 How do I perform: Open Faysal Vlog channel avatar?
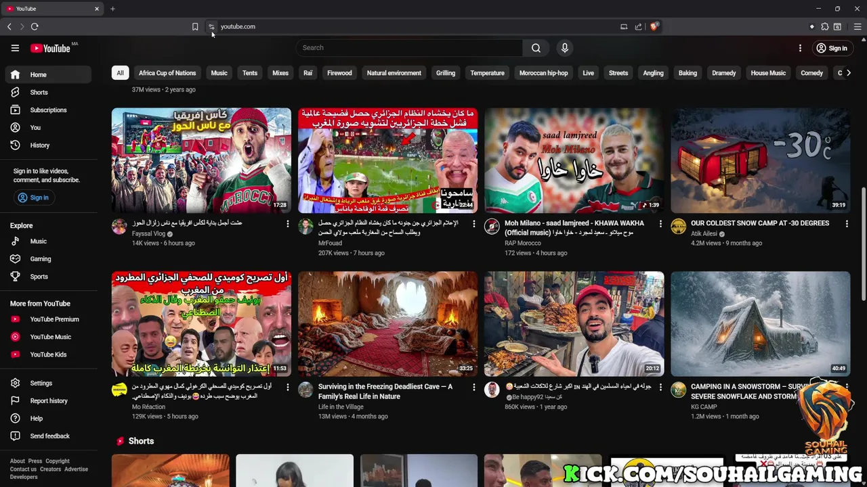coord(119,226)
